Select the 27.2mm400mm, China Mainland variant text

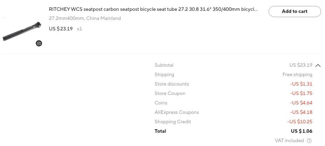(85, 19)
